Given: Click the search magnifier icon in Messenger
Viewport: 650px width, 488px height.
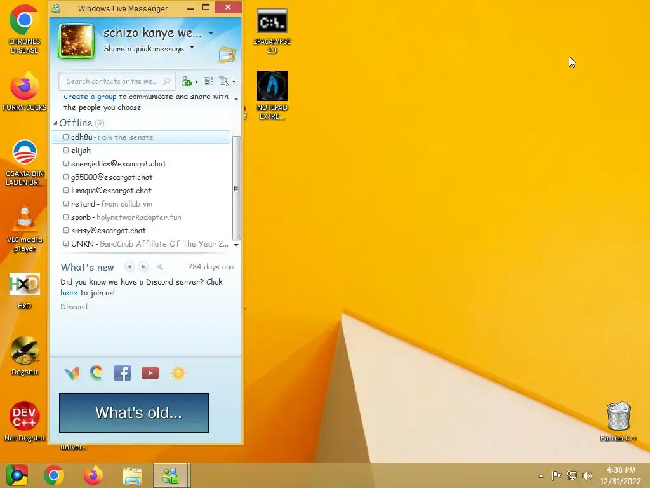Looking at the screenshot, I should coord(167,81).
